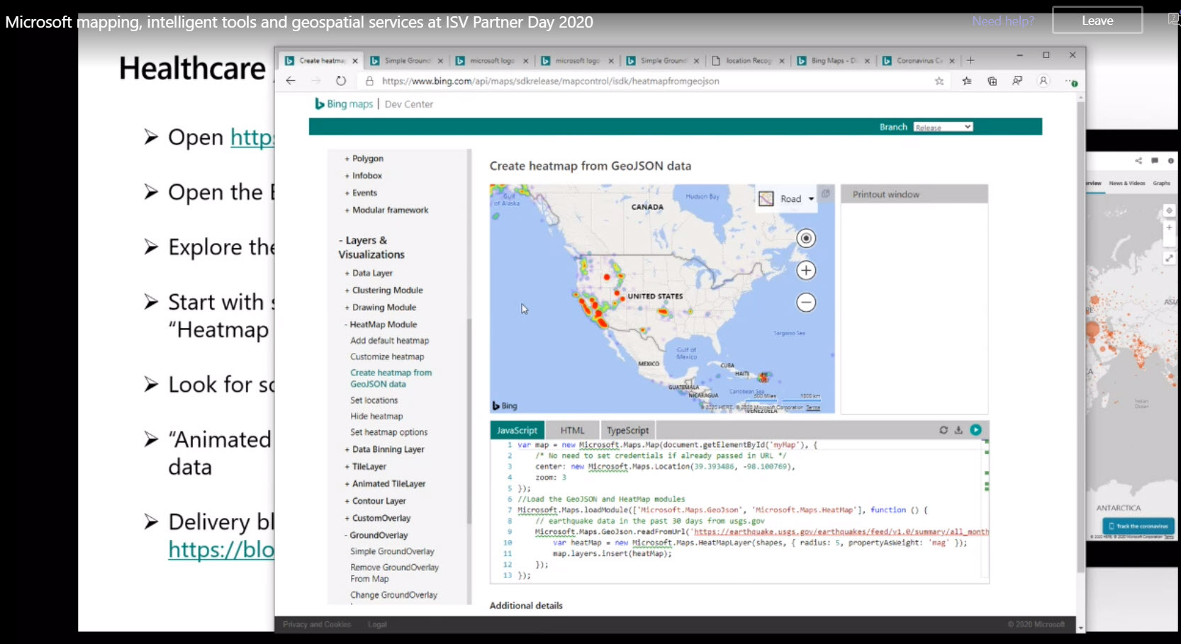Zoom out on the heatmap map

coord(806,303)
